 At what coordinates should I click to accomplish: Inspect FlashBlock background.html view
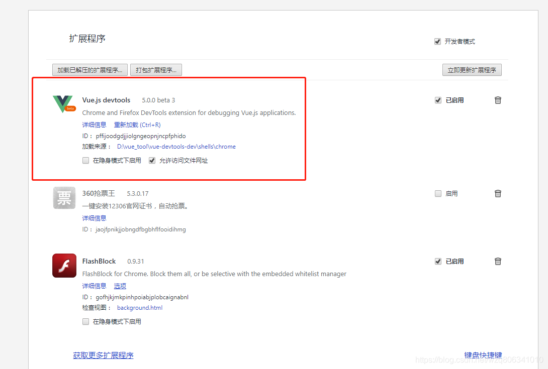[140, 308]
